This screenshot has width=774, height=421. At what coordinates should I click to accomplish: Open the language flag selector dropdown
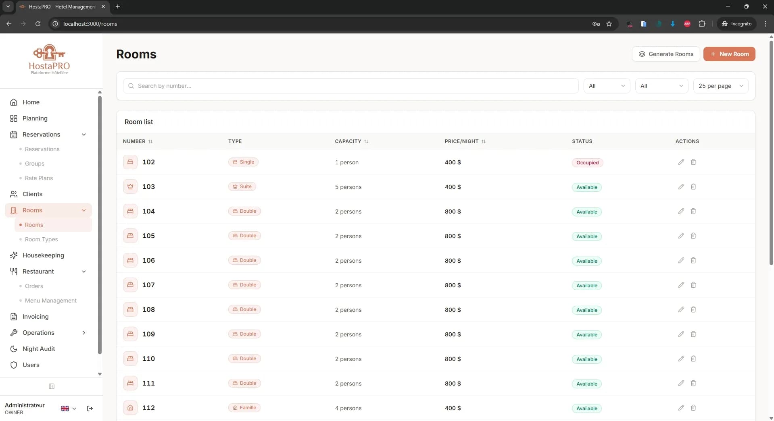tap(68, 409)
